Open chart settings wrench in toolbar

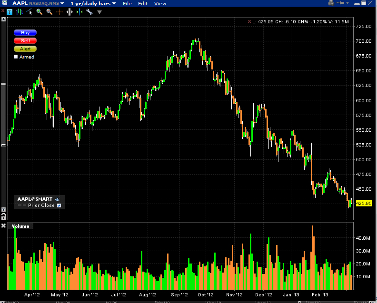pyautogui.click(x=89, y=12)
